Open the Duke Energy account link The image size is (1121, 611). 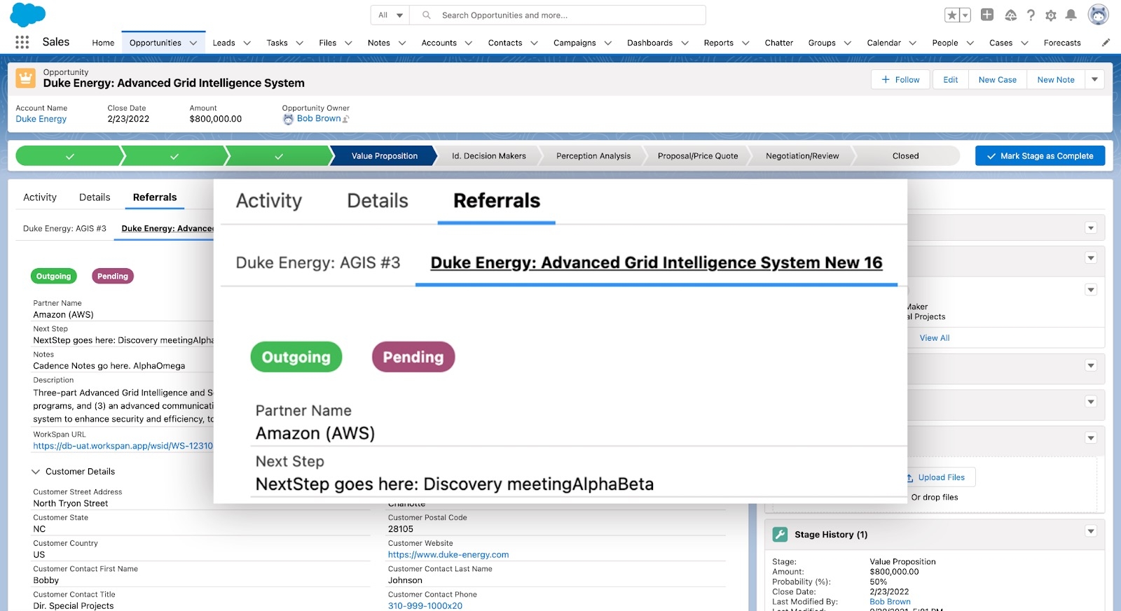coord(41,119)
